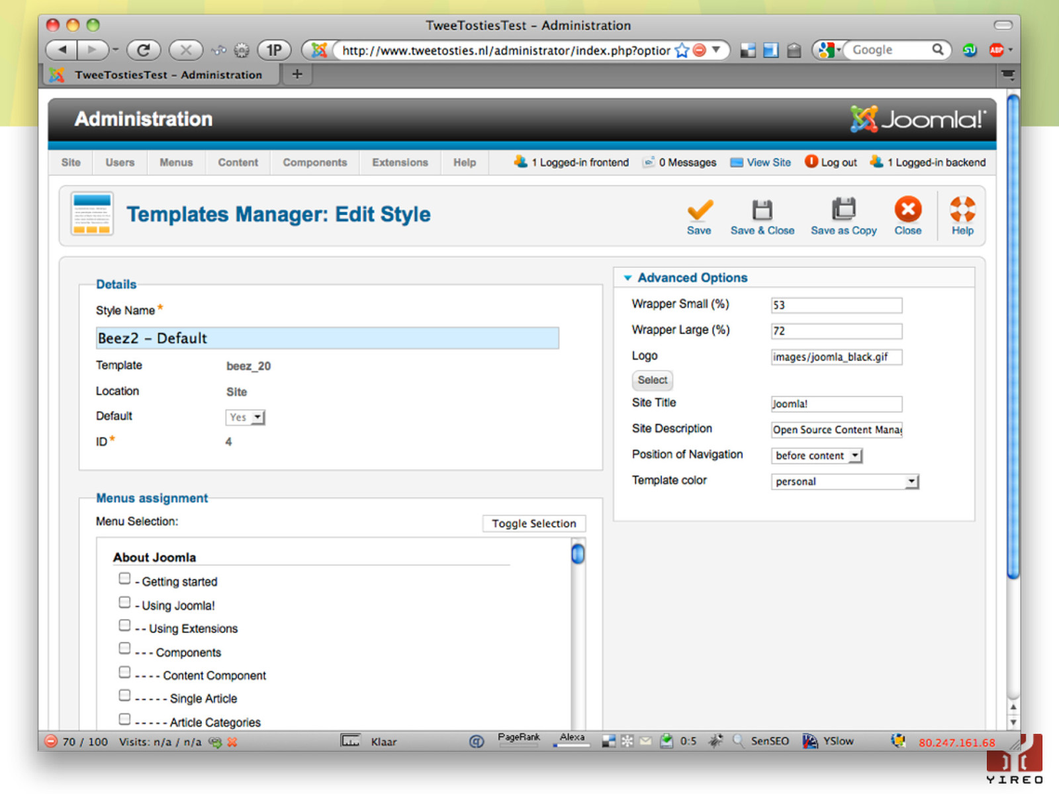The image size is (1059, 794).
Task: Click the Site Description field
Action: click(x=837, y=430)
